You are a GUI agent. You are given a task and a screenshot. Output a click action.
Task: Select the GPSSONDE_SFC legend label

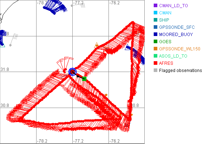point(176,27)
